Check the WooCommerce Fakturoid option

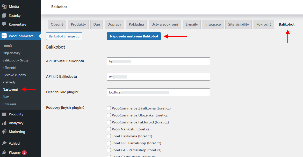[x=109, y=122]
